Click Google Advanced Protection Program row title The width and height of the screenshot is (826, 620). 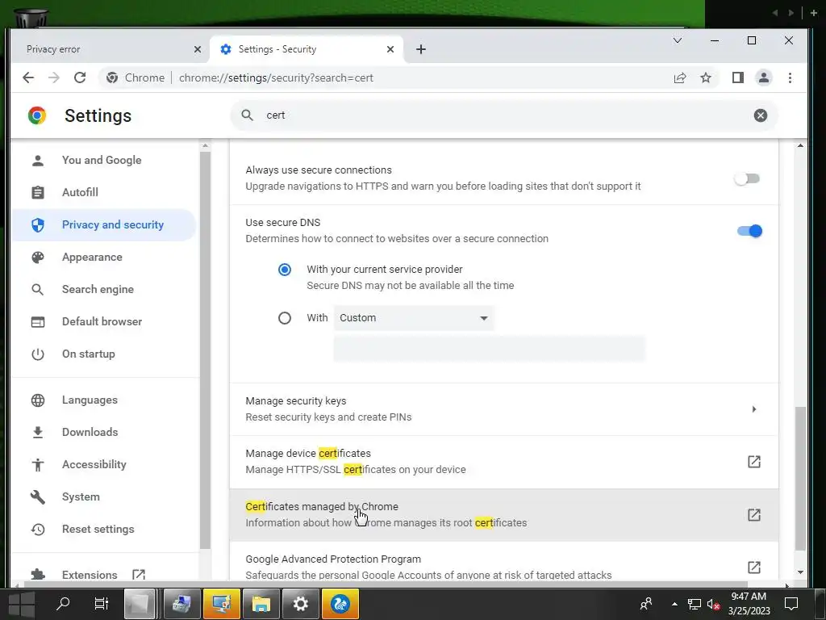click(x=333, y=559)
